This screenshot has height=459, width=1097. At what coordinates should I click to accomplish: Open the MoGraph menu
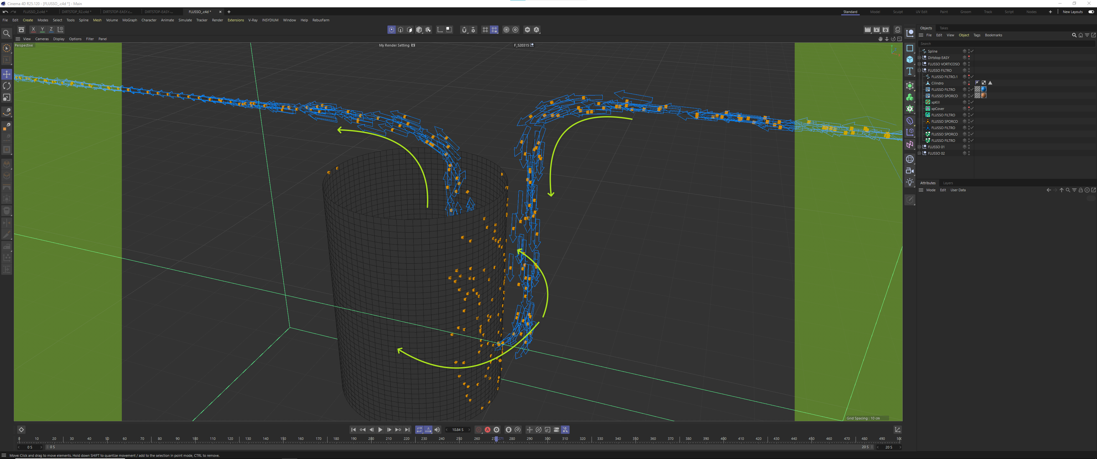tap(129, 20)
